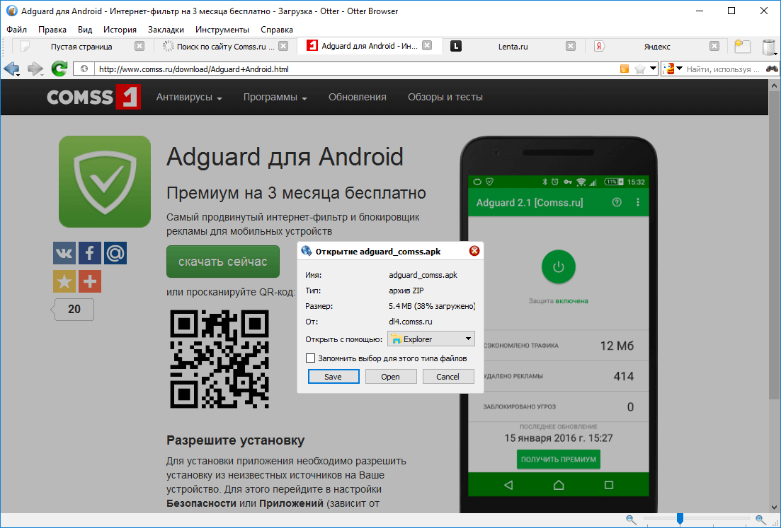781x528 pixels.
Task: Open the Закладки menu
Action: tap(166, 30)
